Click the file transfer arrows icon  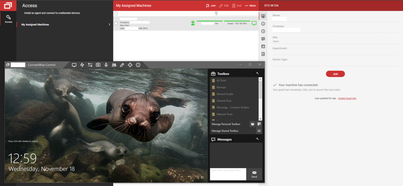click(x=90, y=65)
